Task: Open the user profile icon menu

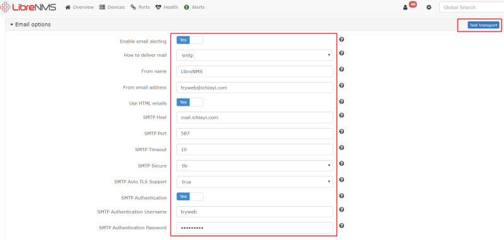Action: [405, 8]
